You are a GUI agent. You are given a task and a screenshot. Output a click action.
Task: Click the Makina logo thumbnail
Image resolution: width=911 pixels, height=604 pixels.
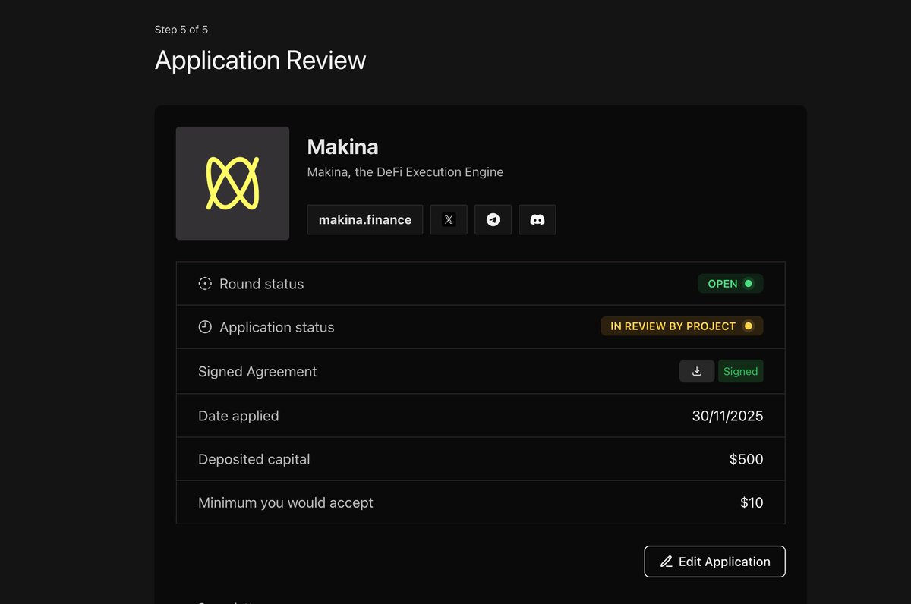click(x=232, y=183)
